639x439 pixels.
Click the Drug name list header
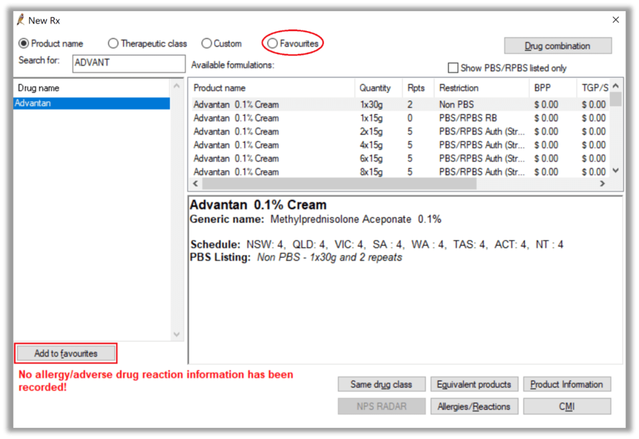92,87
